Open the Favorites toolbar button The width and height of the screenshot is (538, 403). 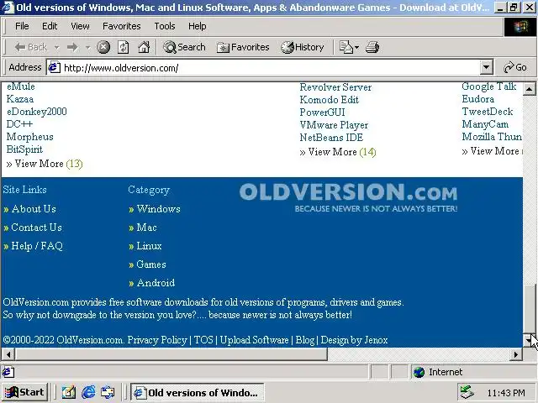(243, 47)
